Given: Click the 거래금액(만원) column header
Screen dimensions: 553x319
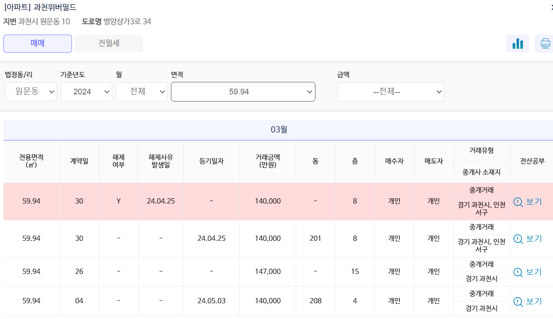Looking at the screenshot, I should click(268, 161).
